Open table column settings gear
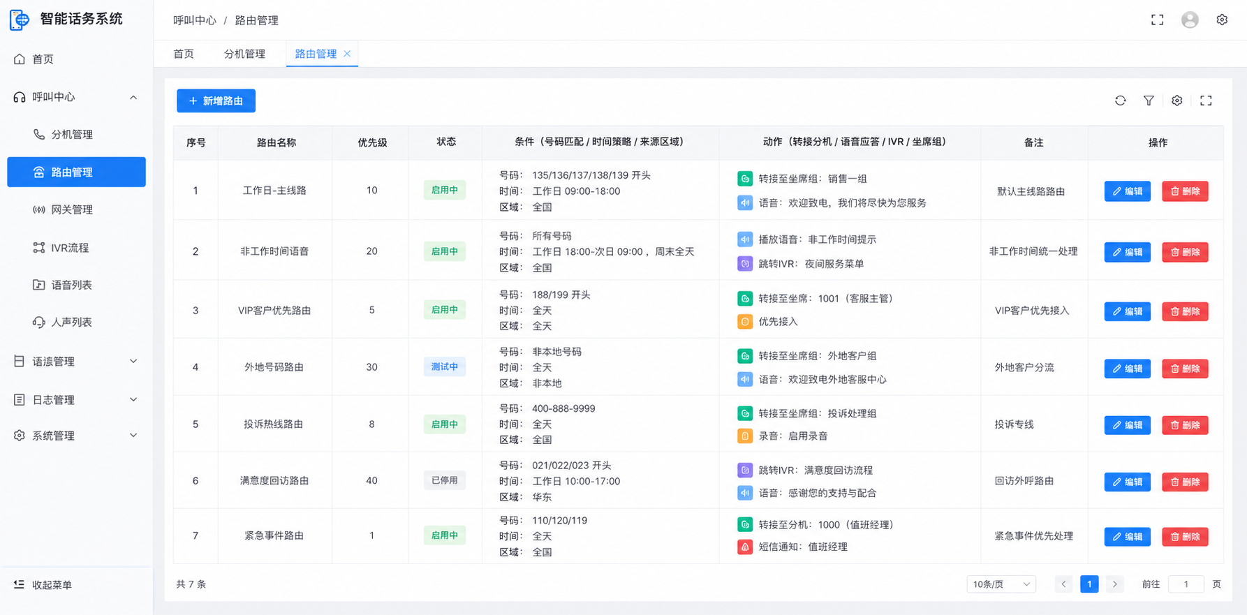The image size is (1247, 615). (1177, 101)
